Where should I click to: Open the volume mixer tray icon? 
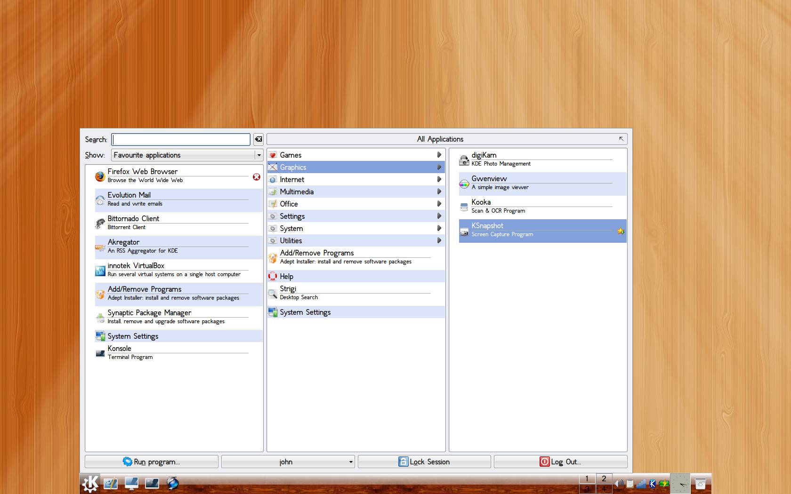pyautogui.click(x=619, y=483)
